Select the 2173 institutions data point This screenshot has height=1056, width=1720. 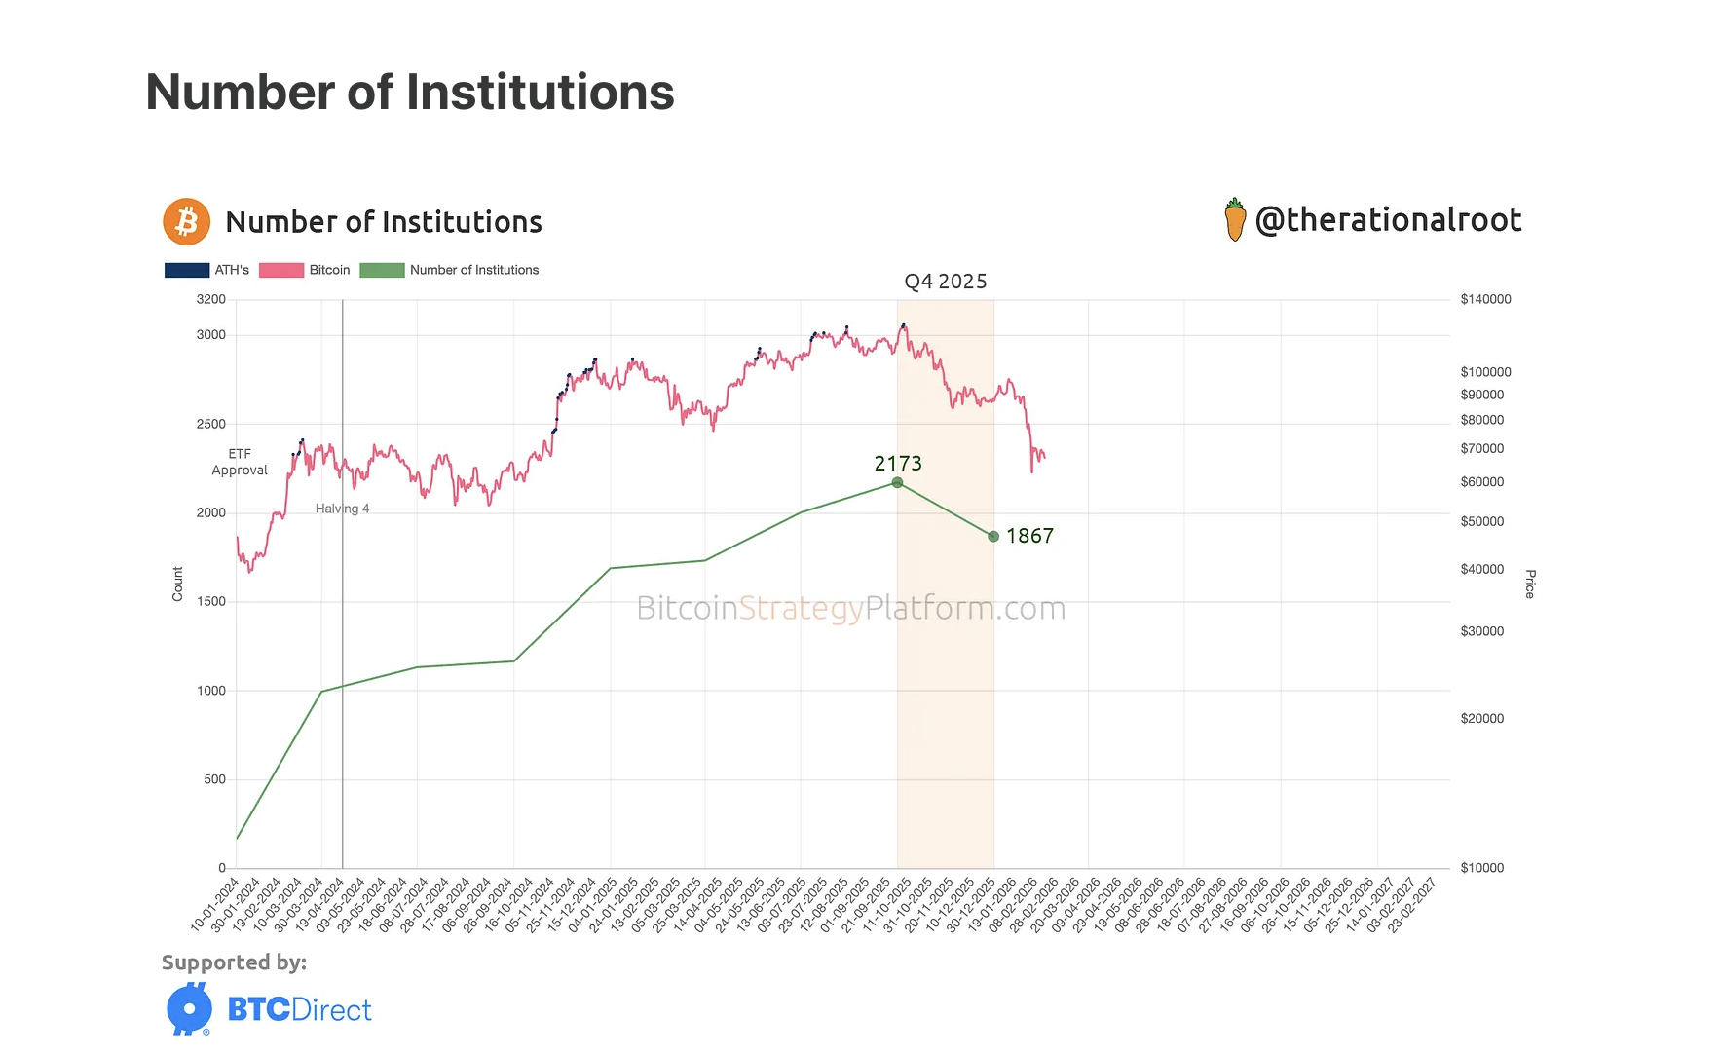coord(897,483)
